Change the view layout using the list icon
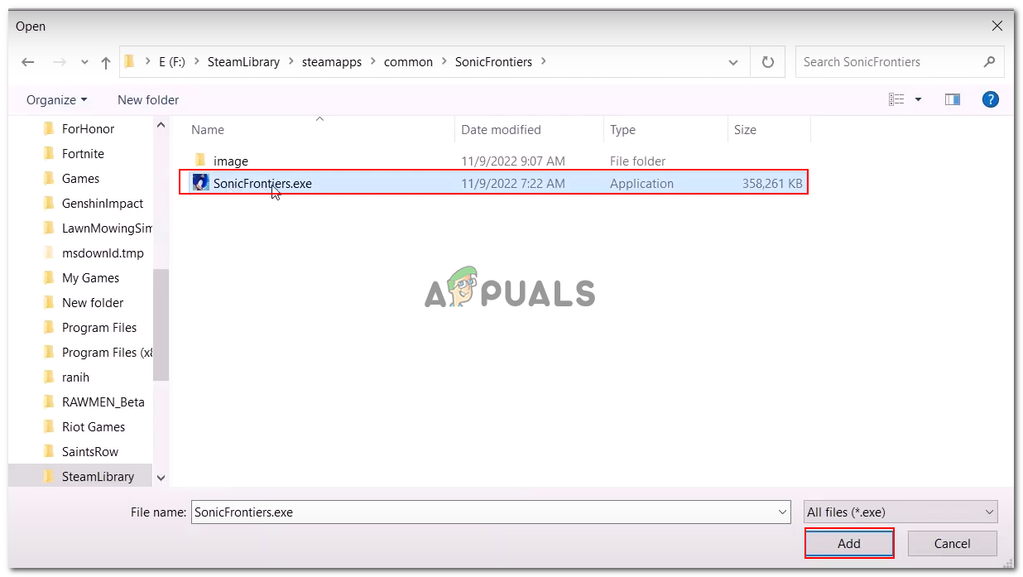 [x=896, y=99]
